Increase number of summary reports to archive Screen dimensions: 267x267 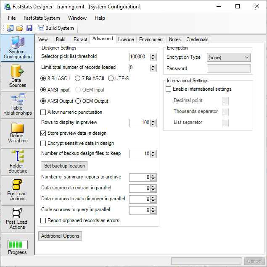(153, 176)
